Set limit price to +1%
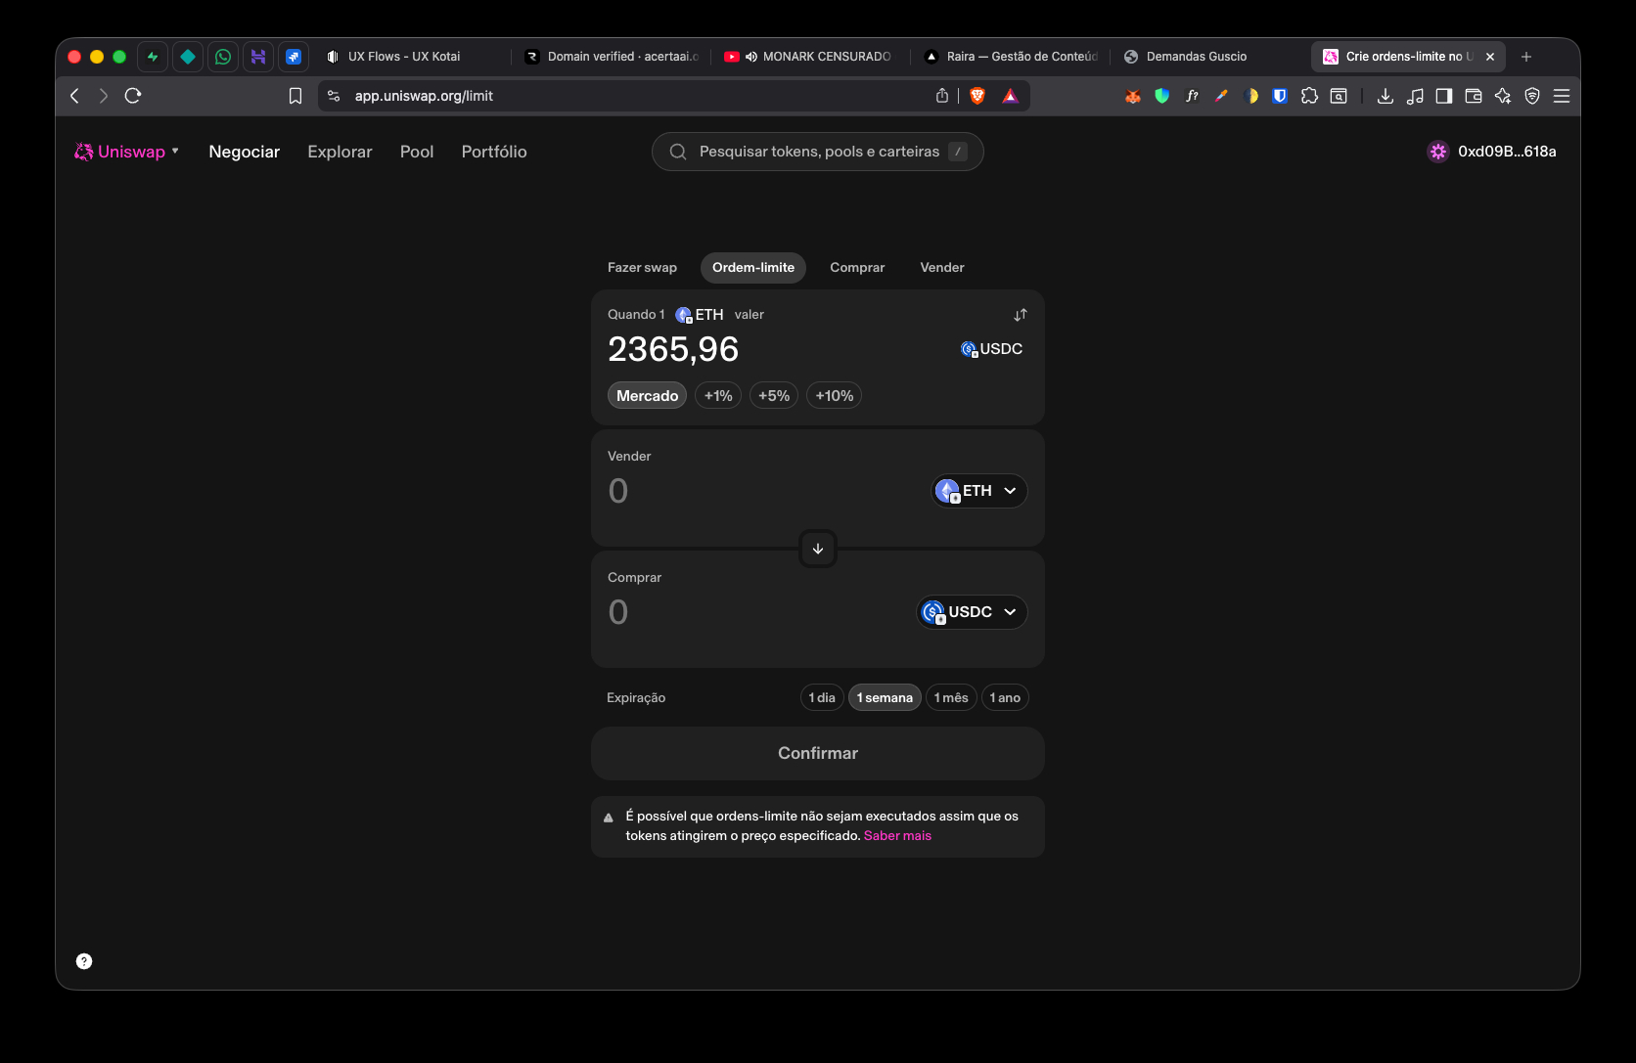This screenshot has width=1636, height=1063. 718,396
